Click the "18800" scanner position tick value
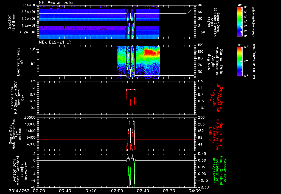 click(x=30, y=124)
